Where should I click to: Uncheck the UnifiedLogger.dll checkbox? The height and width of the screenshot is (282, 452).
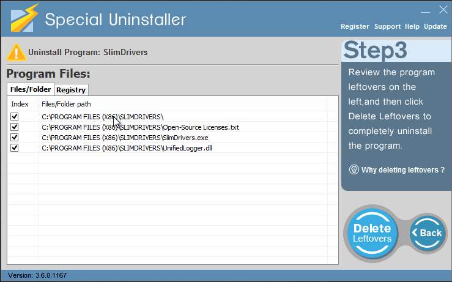coord(15,147)
